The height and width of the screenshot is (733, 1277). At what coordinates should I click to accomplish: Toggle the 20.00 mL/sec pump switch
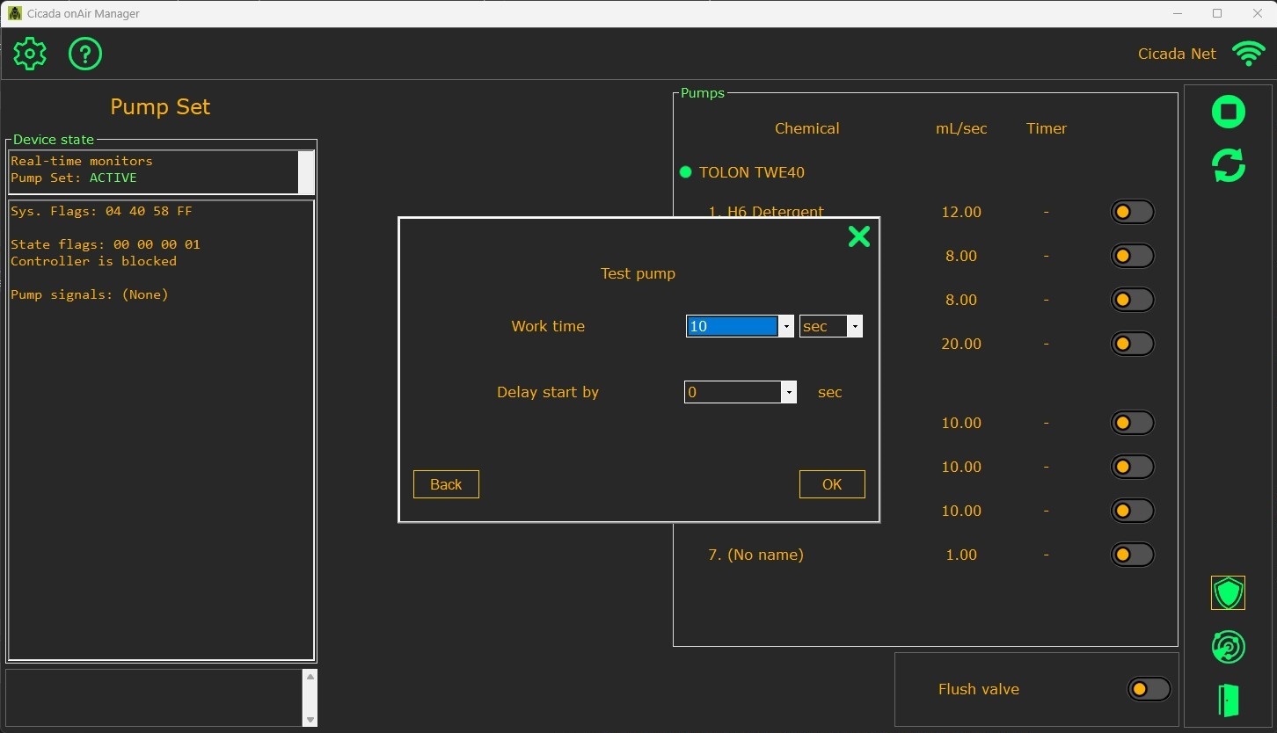[1131, 344]
